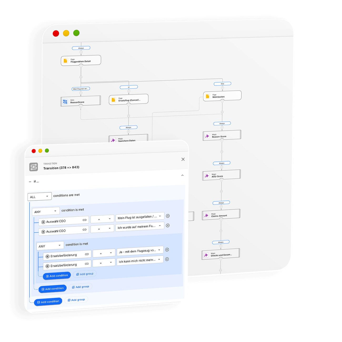Collapse the If section with the chevron
Viewport: 342px width, 342px height.
click(x=182, y=175)
